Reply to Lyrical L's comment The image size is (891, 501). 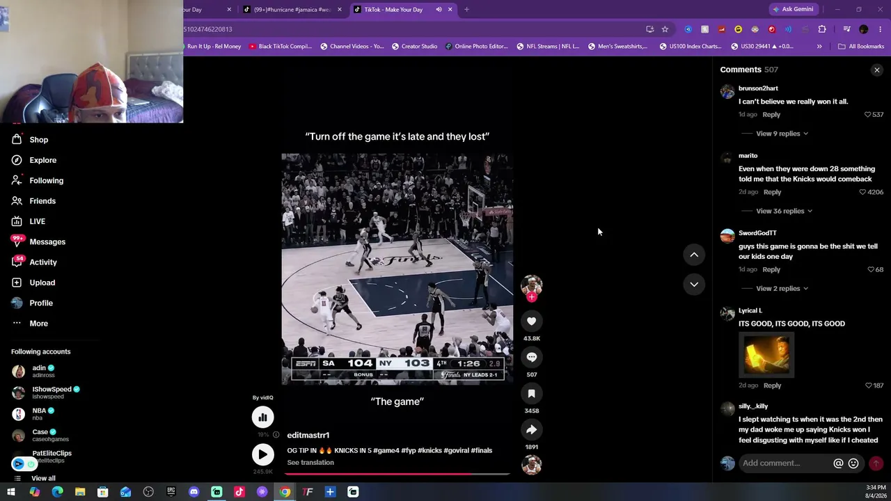coord(772,385)
